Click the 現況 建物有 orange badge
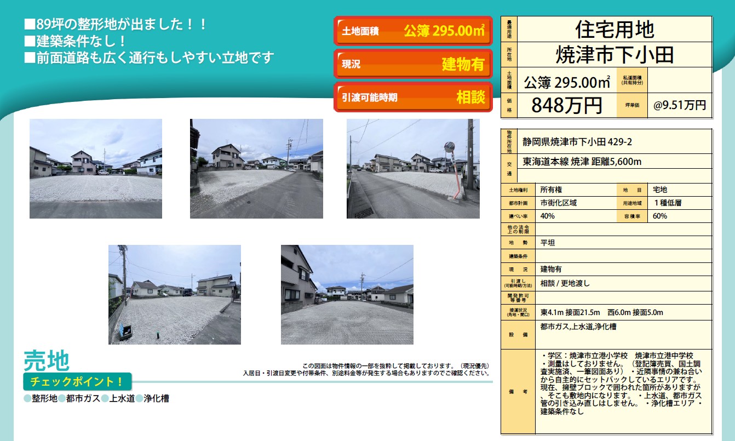This screenshot has width=735, height=441. coord(413,64)
